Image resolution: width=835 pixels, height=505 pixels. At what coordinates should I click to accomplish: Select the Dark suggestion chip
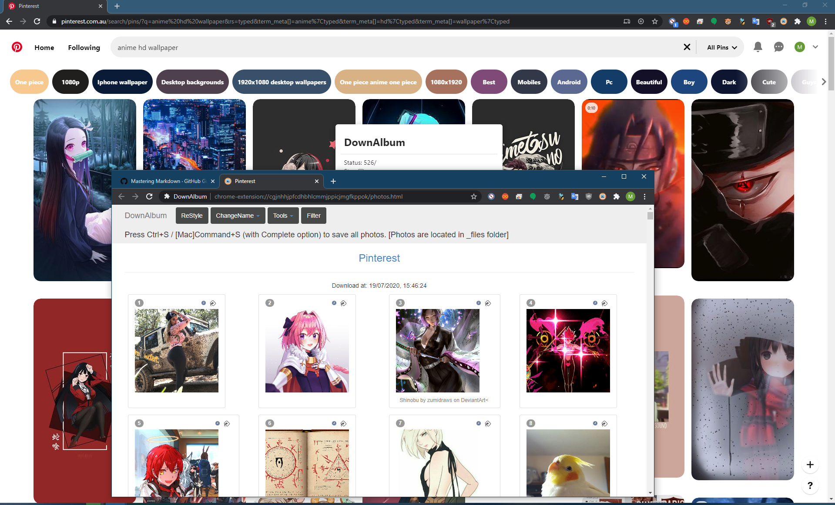pyautogui.click(x=729, y=82)
